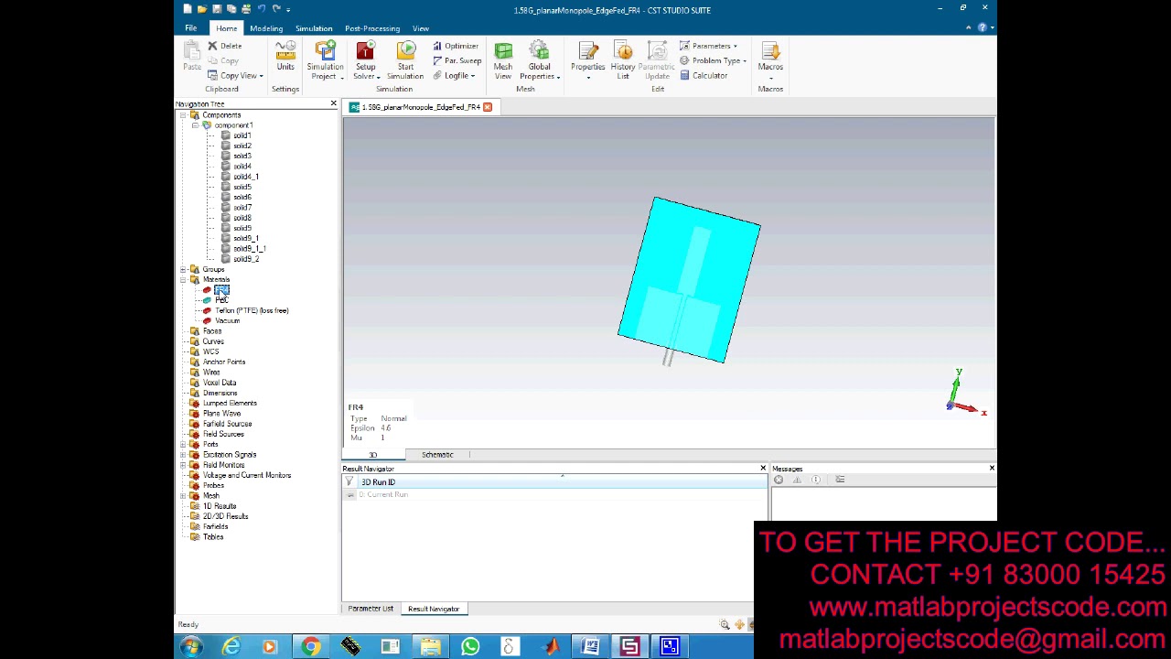Screen dimensions: 1171x659
Task: Switch to the Parameter List tab
Action: tap(371, 609)
